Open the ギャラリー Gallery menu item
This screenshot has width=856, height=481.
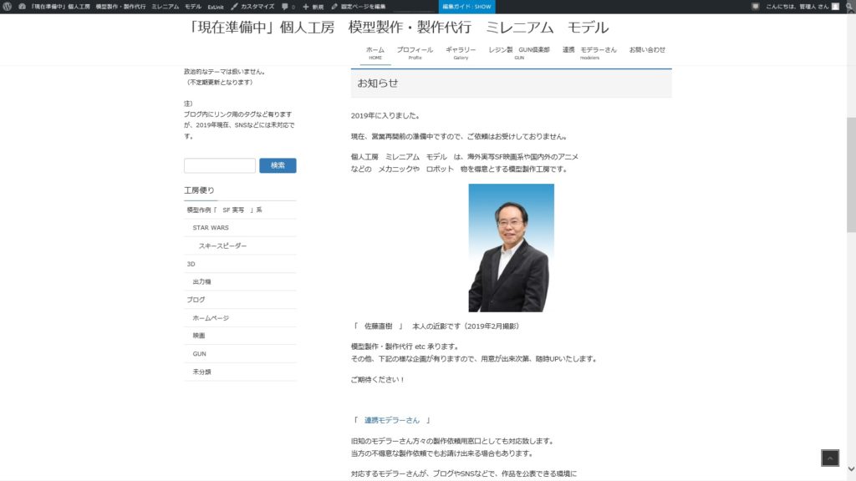[461, 53]
